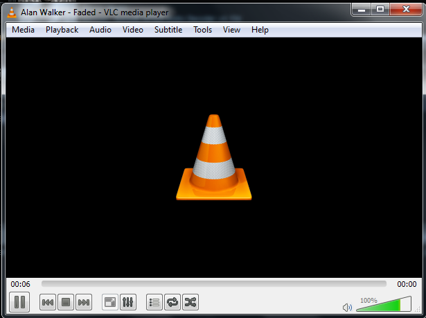Minimize the VLC window
The image size is (426, 318).
coord(362,10)
